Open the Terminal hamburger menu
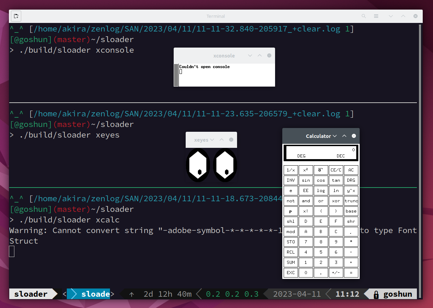The width and height of the screenshot is (433, 308). 376,16
